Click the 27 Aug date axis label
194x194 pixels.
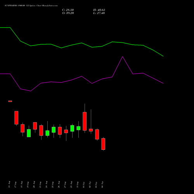click(x=65, y=184)
